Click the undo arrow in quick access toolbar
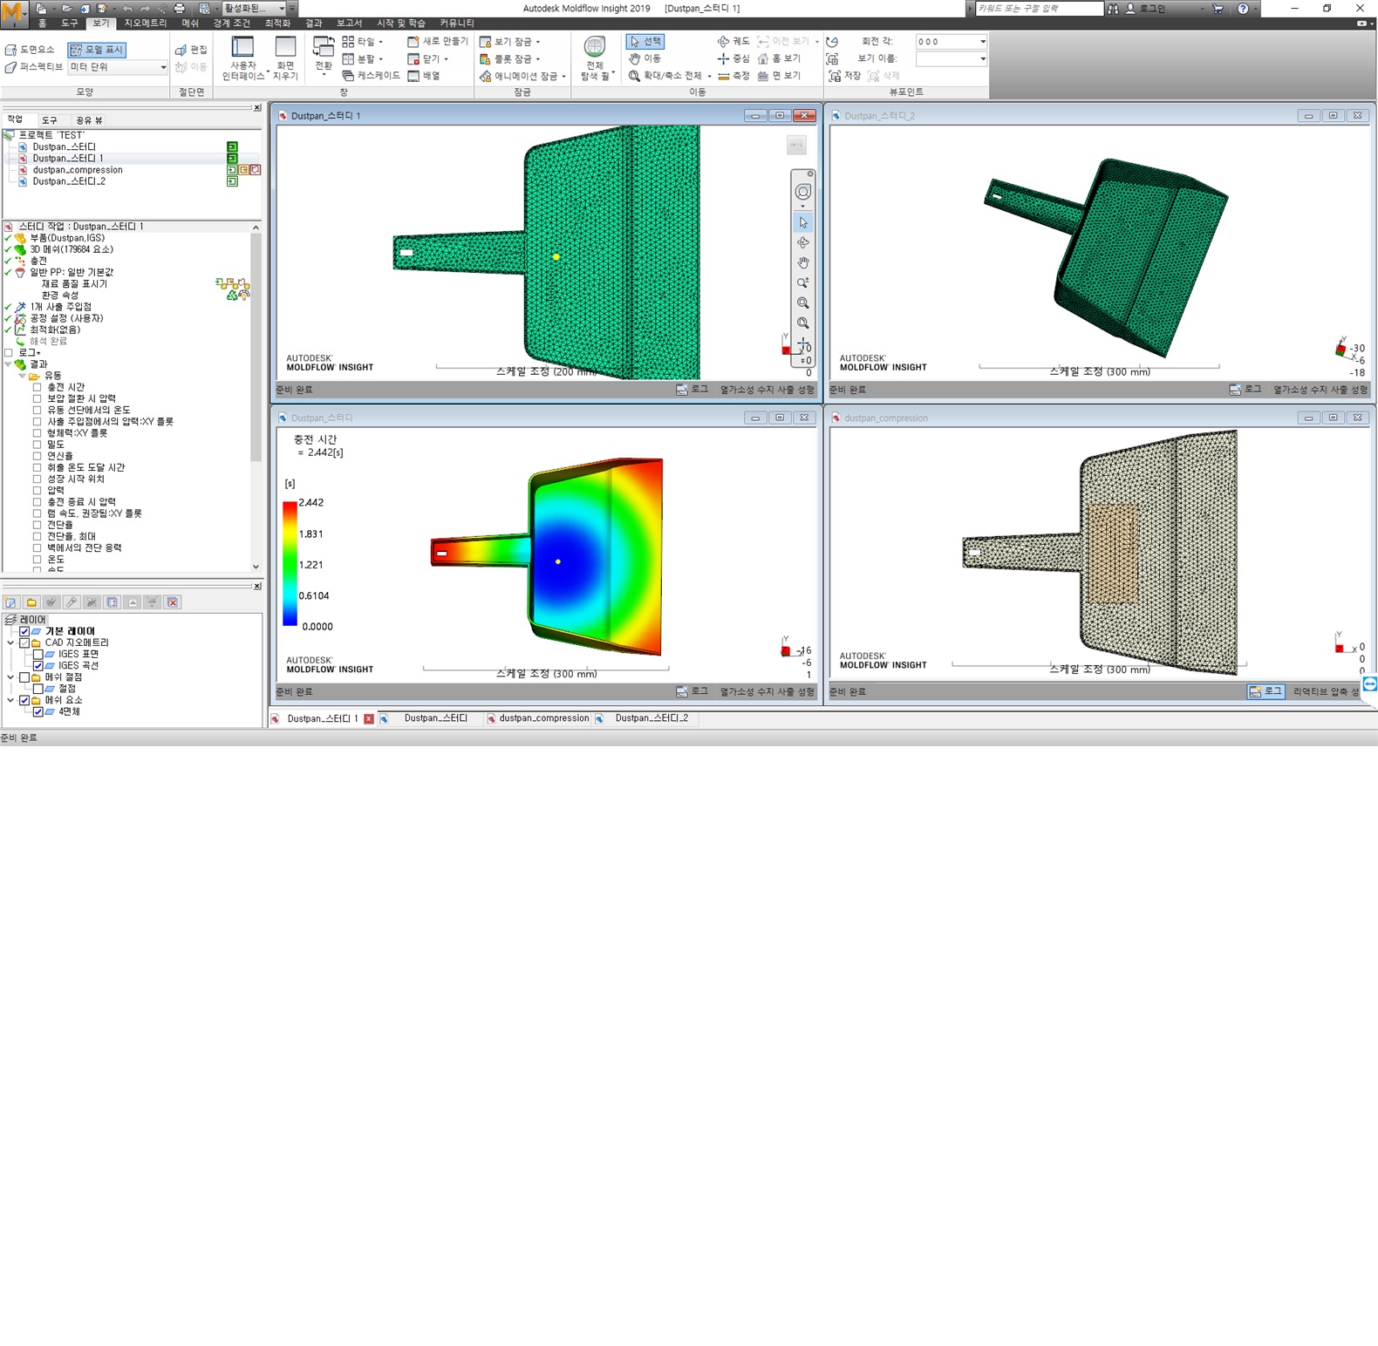Image resolution: width=1378 pixels, height=1346 pixels. click(x=127, y=9)
